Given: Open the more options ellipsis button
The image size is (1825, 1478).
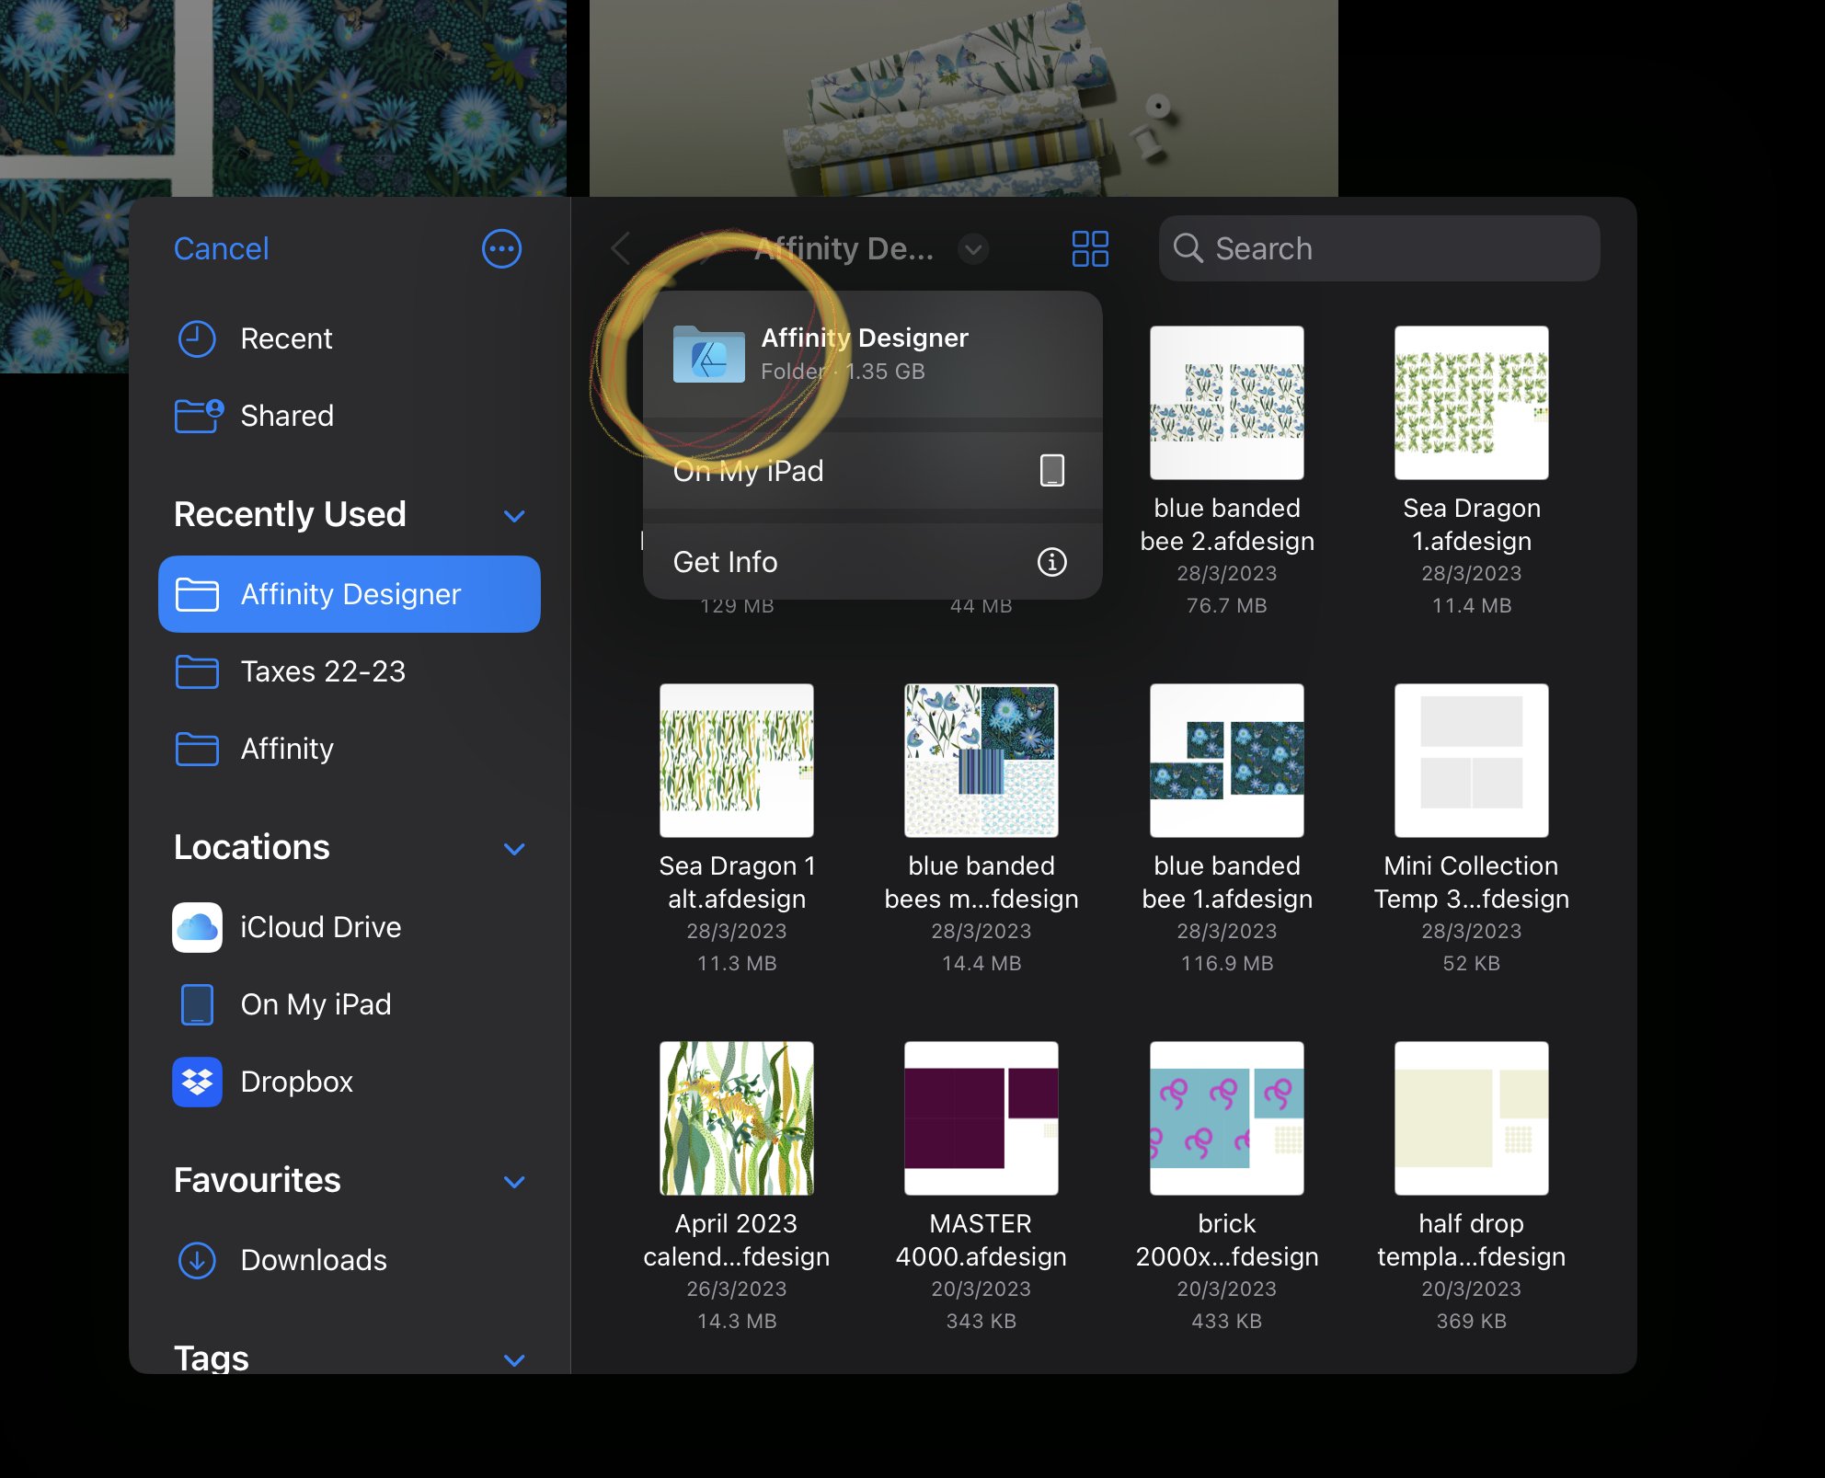Looking at the screenshot, I should coord(501,248).
